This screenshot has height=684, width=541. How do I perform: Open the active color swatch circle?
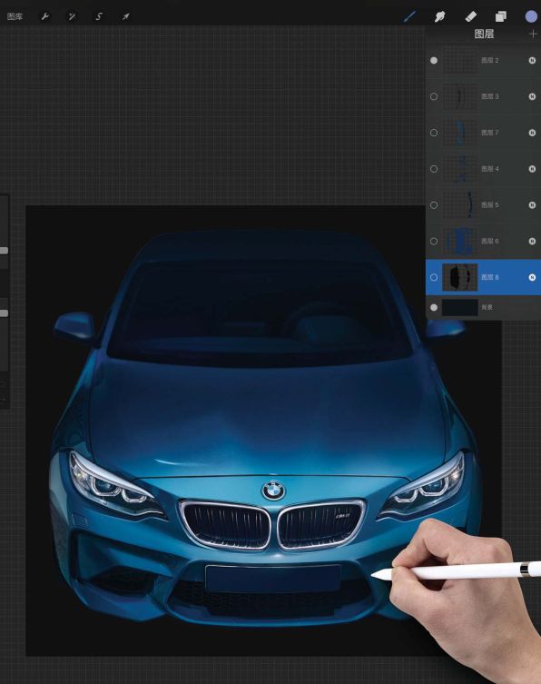coord(531,16)
